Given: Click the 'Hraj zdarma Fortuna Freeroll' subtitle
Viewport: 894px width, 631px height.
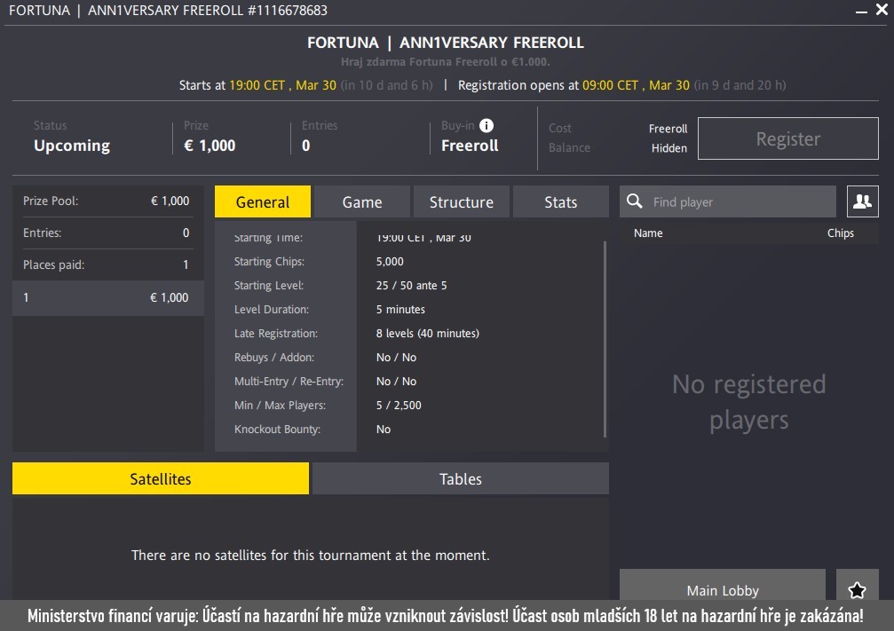Looking at the screenshot, I should point(446,61).
